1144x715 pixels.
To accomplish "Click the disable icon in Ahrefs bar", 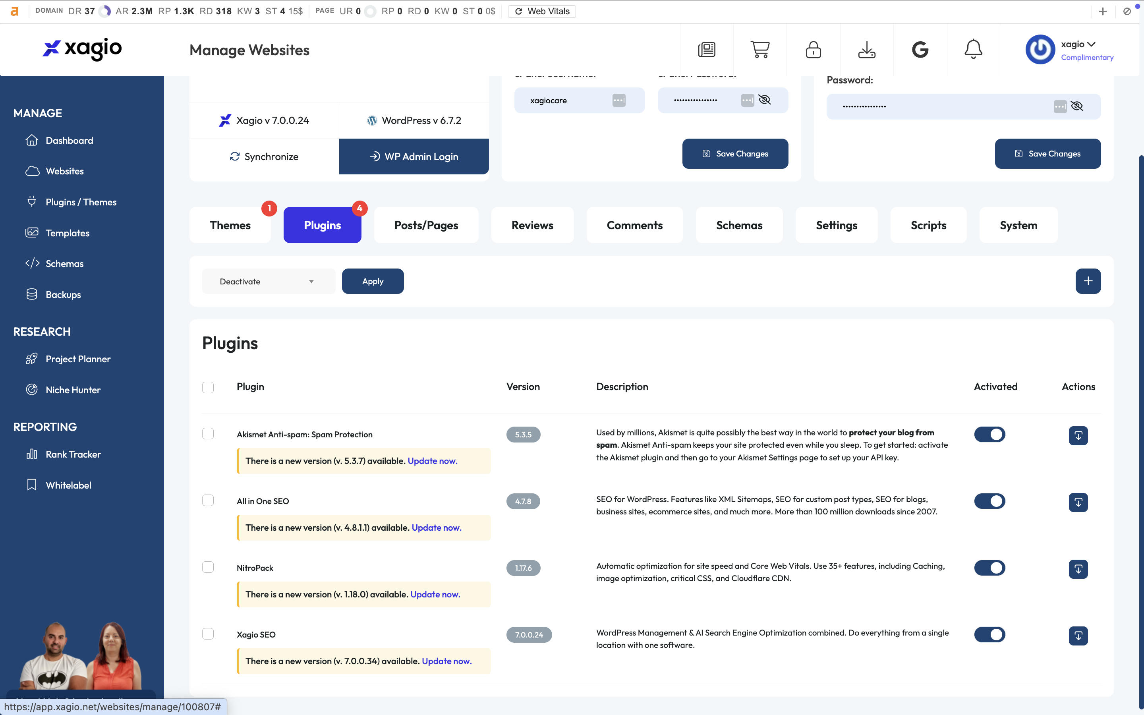I will 1127,12.
